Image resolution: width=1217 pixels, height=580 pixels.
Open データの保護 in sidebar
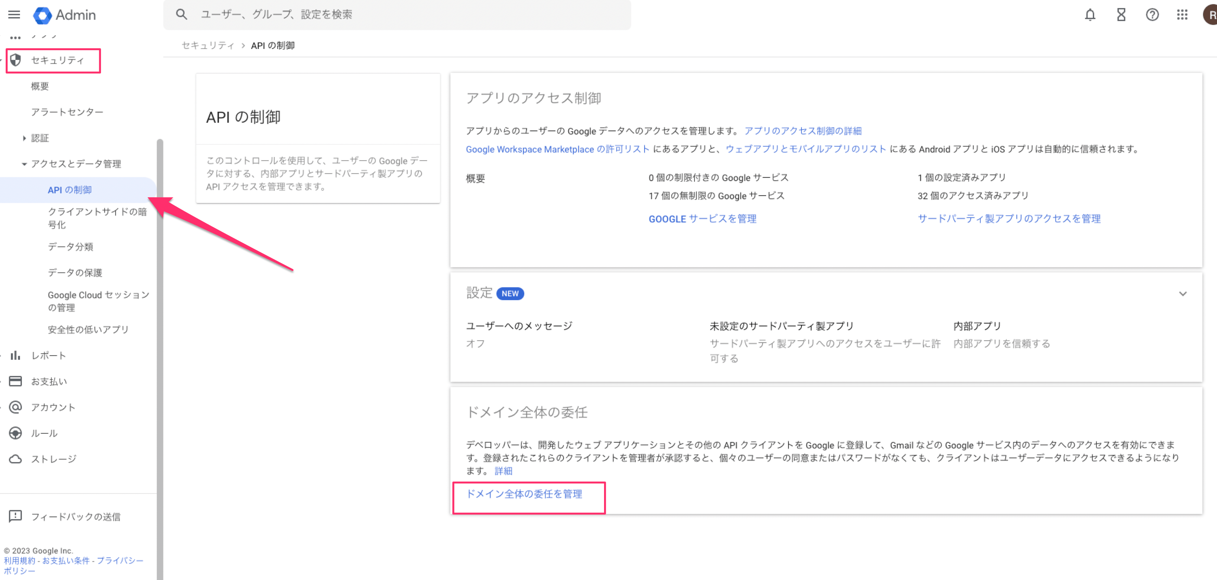pos(75,272)
